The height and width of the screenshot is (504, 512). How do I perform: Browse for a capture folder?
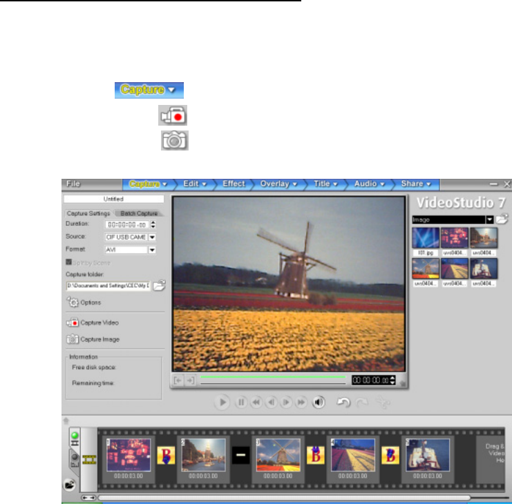click(160, 285)
